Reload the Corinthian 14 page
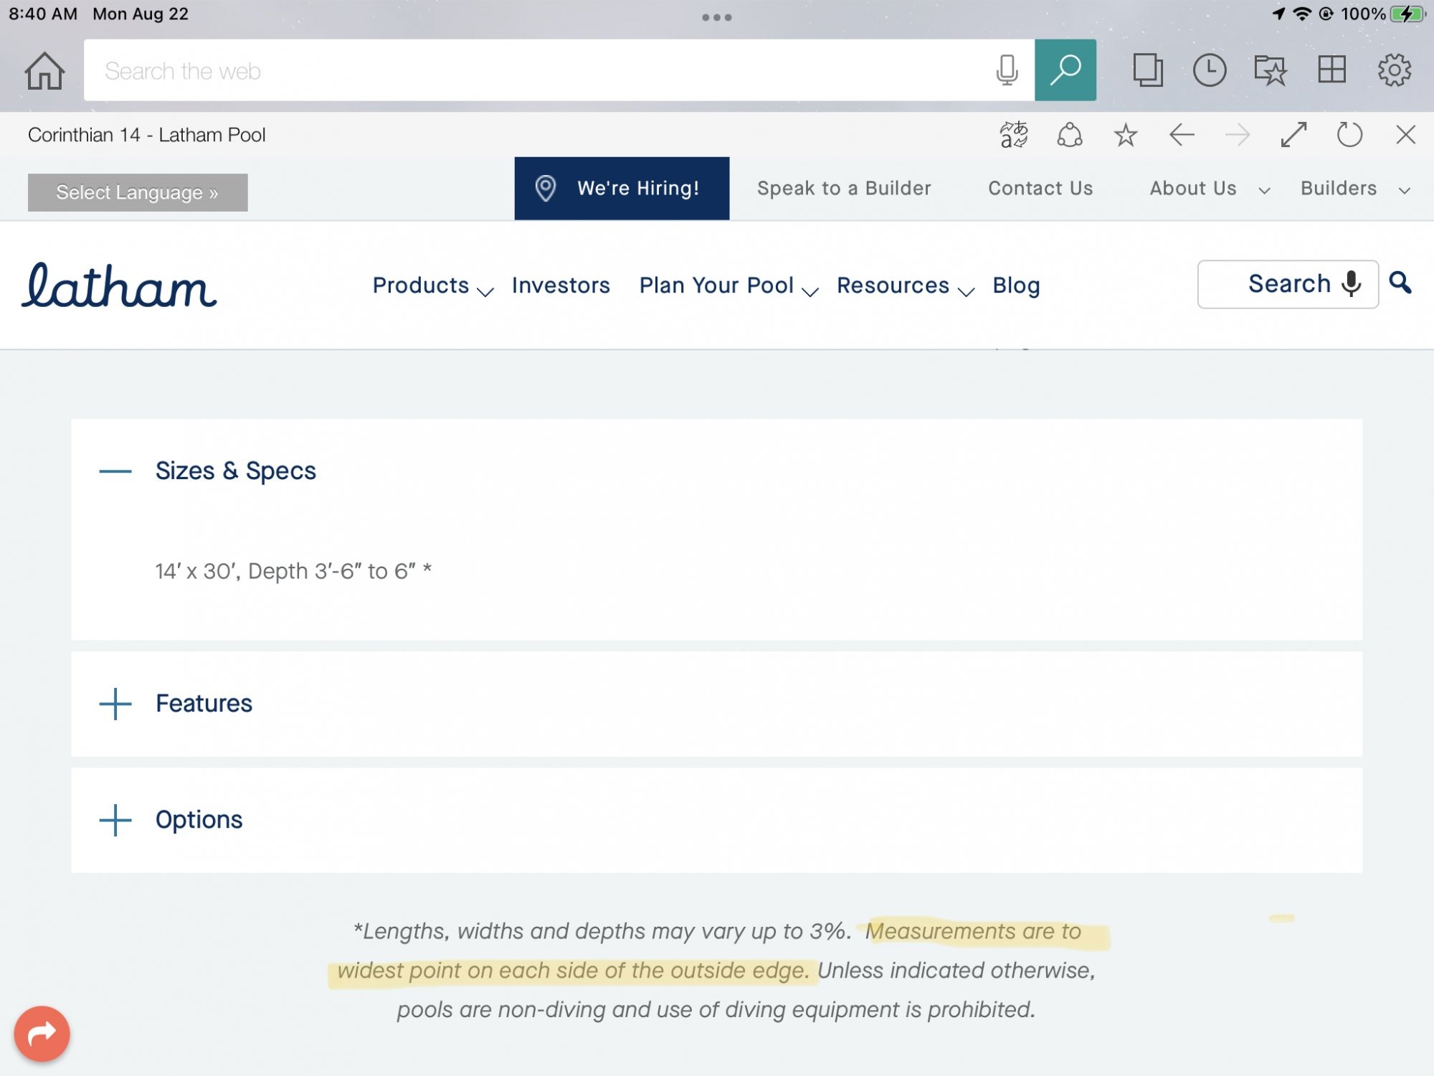The width and height of the screenshot is (1434, 1076). tap(1349, 135)
